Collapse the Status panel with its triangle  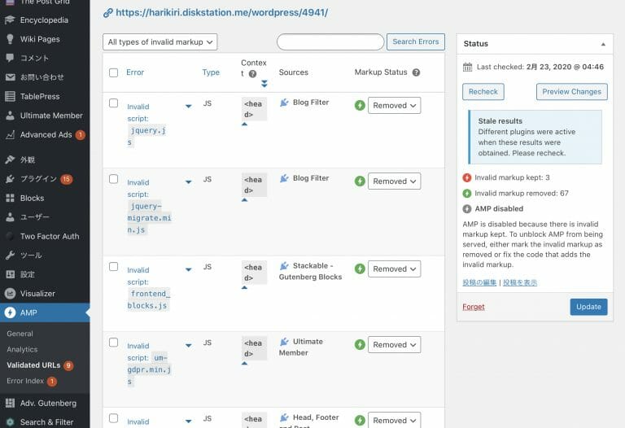tap(603, 44)
